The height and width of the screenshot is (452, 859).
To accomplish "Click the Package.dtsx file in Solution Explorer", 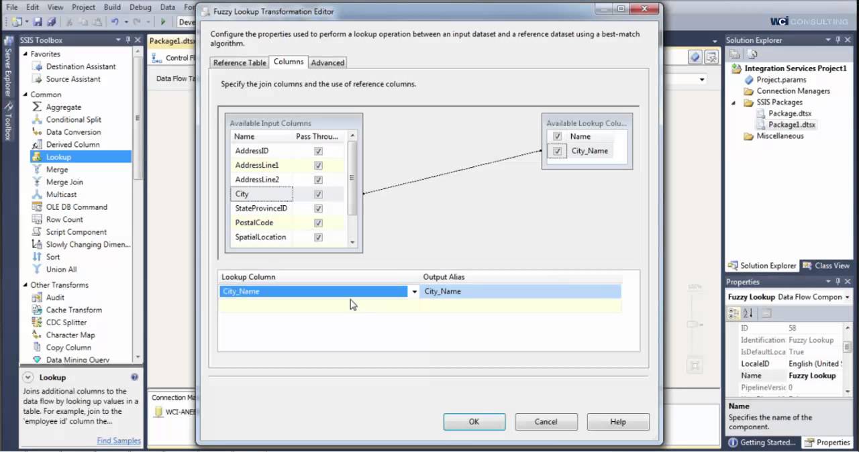I will pyautogui.click(x=791, y=113).
